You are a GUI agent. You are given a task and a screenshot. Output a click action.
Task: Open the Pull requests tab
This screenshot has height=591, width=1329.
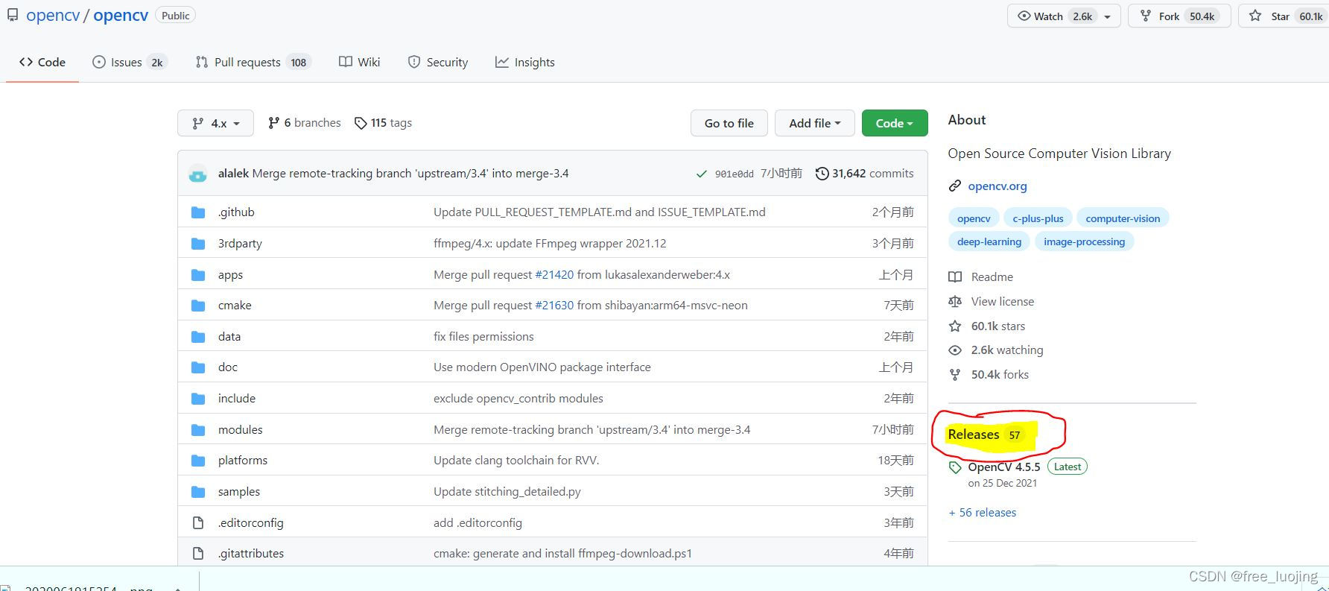coord(253,63)
